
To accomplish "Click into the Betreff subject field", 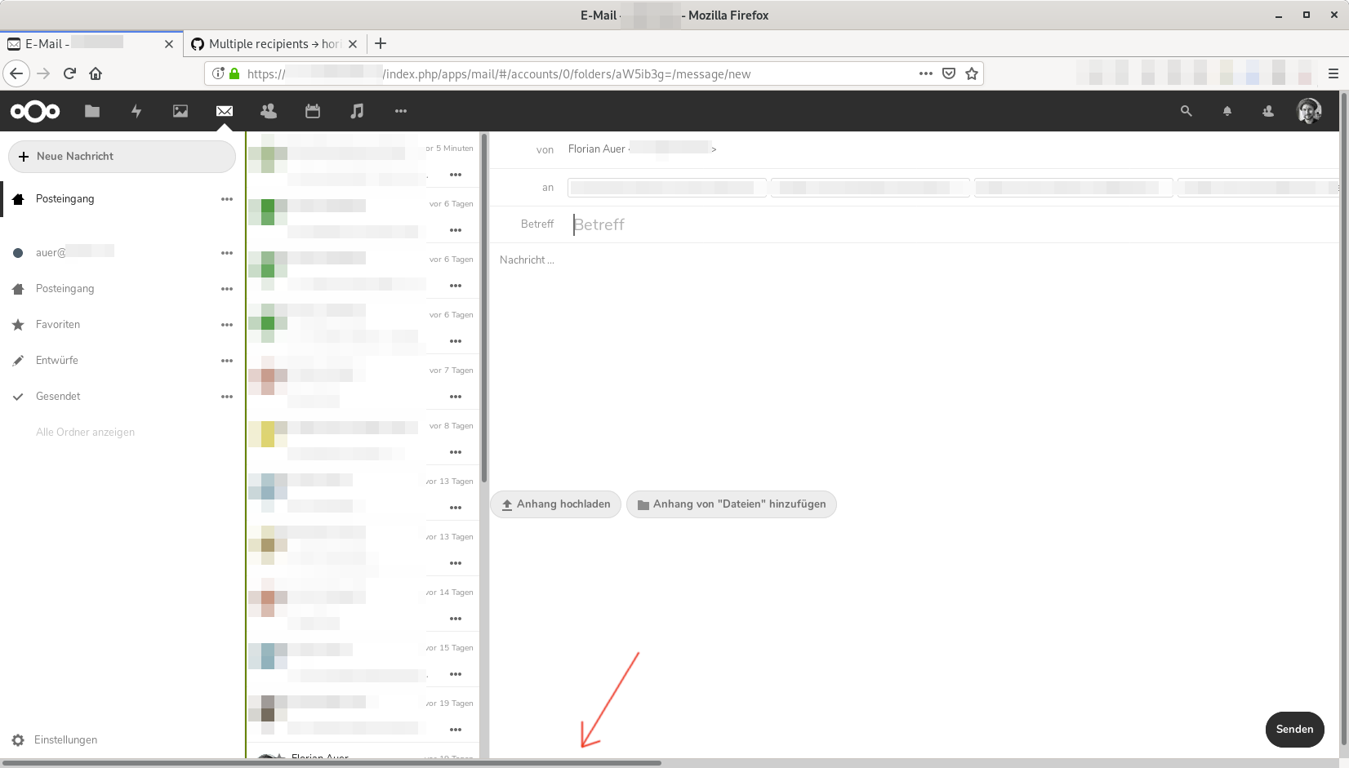I will pyautogui.click(x=735, y=224).
